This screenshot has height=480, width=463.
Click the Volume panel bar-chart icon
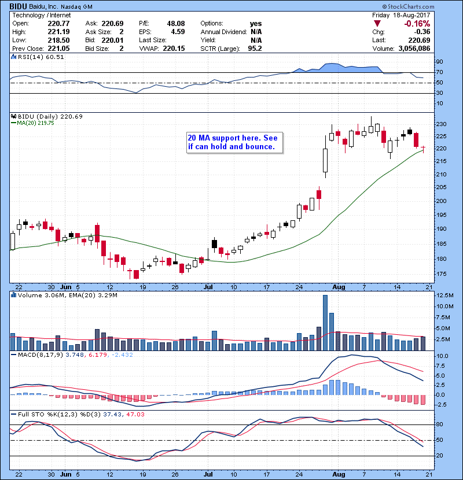(13, 295)
